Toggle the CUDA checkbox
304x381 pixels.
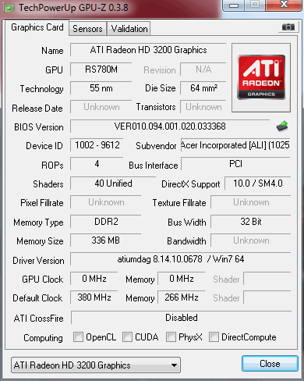click(127, 336)
